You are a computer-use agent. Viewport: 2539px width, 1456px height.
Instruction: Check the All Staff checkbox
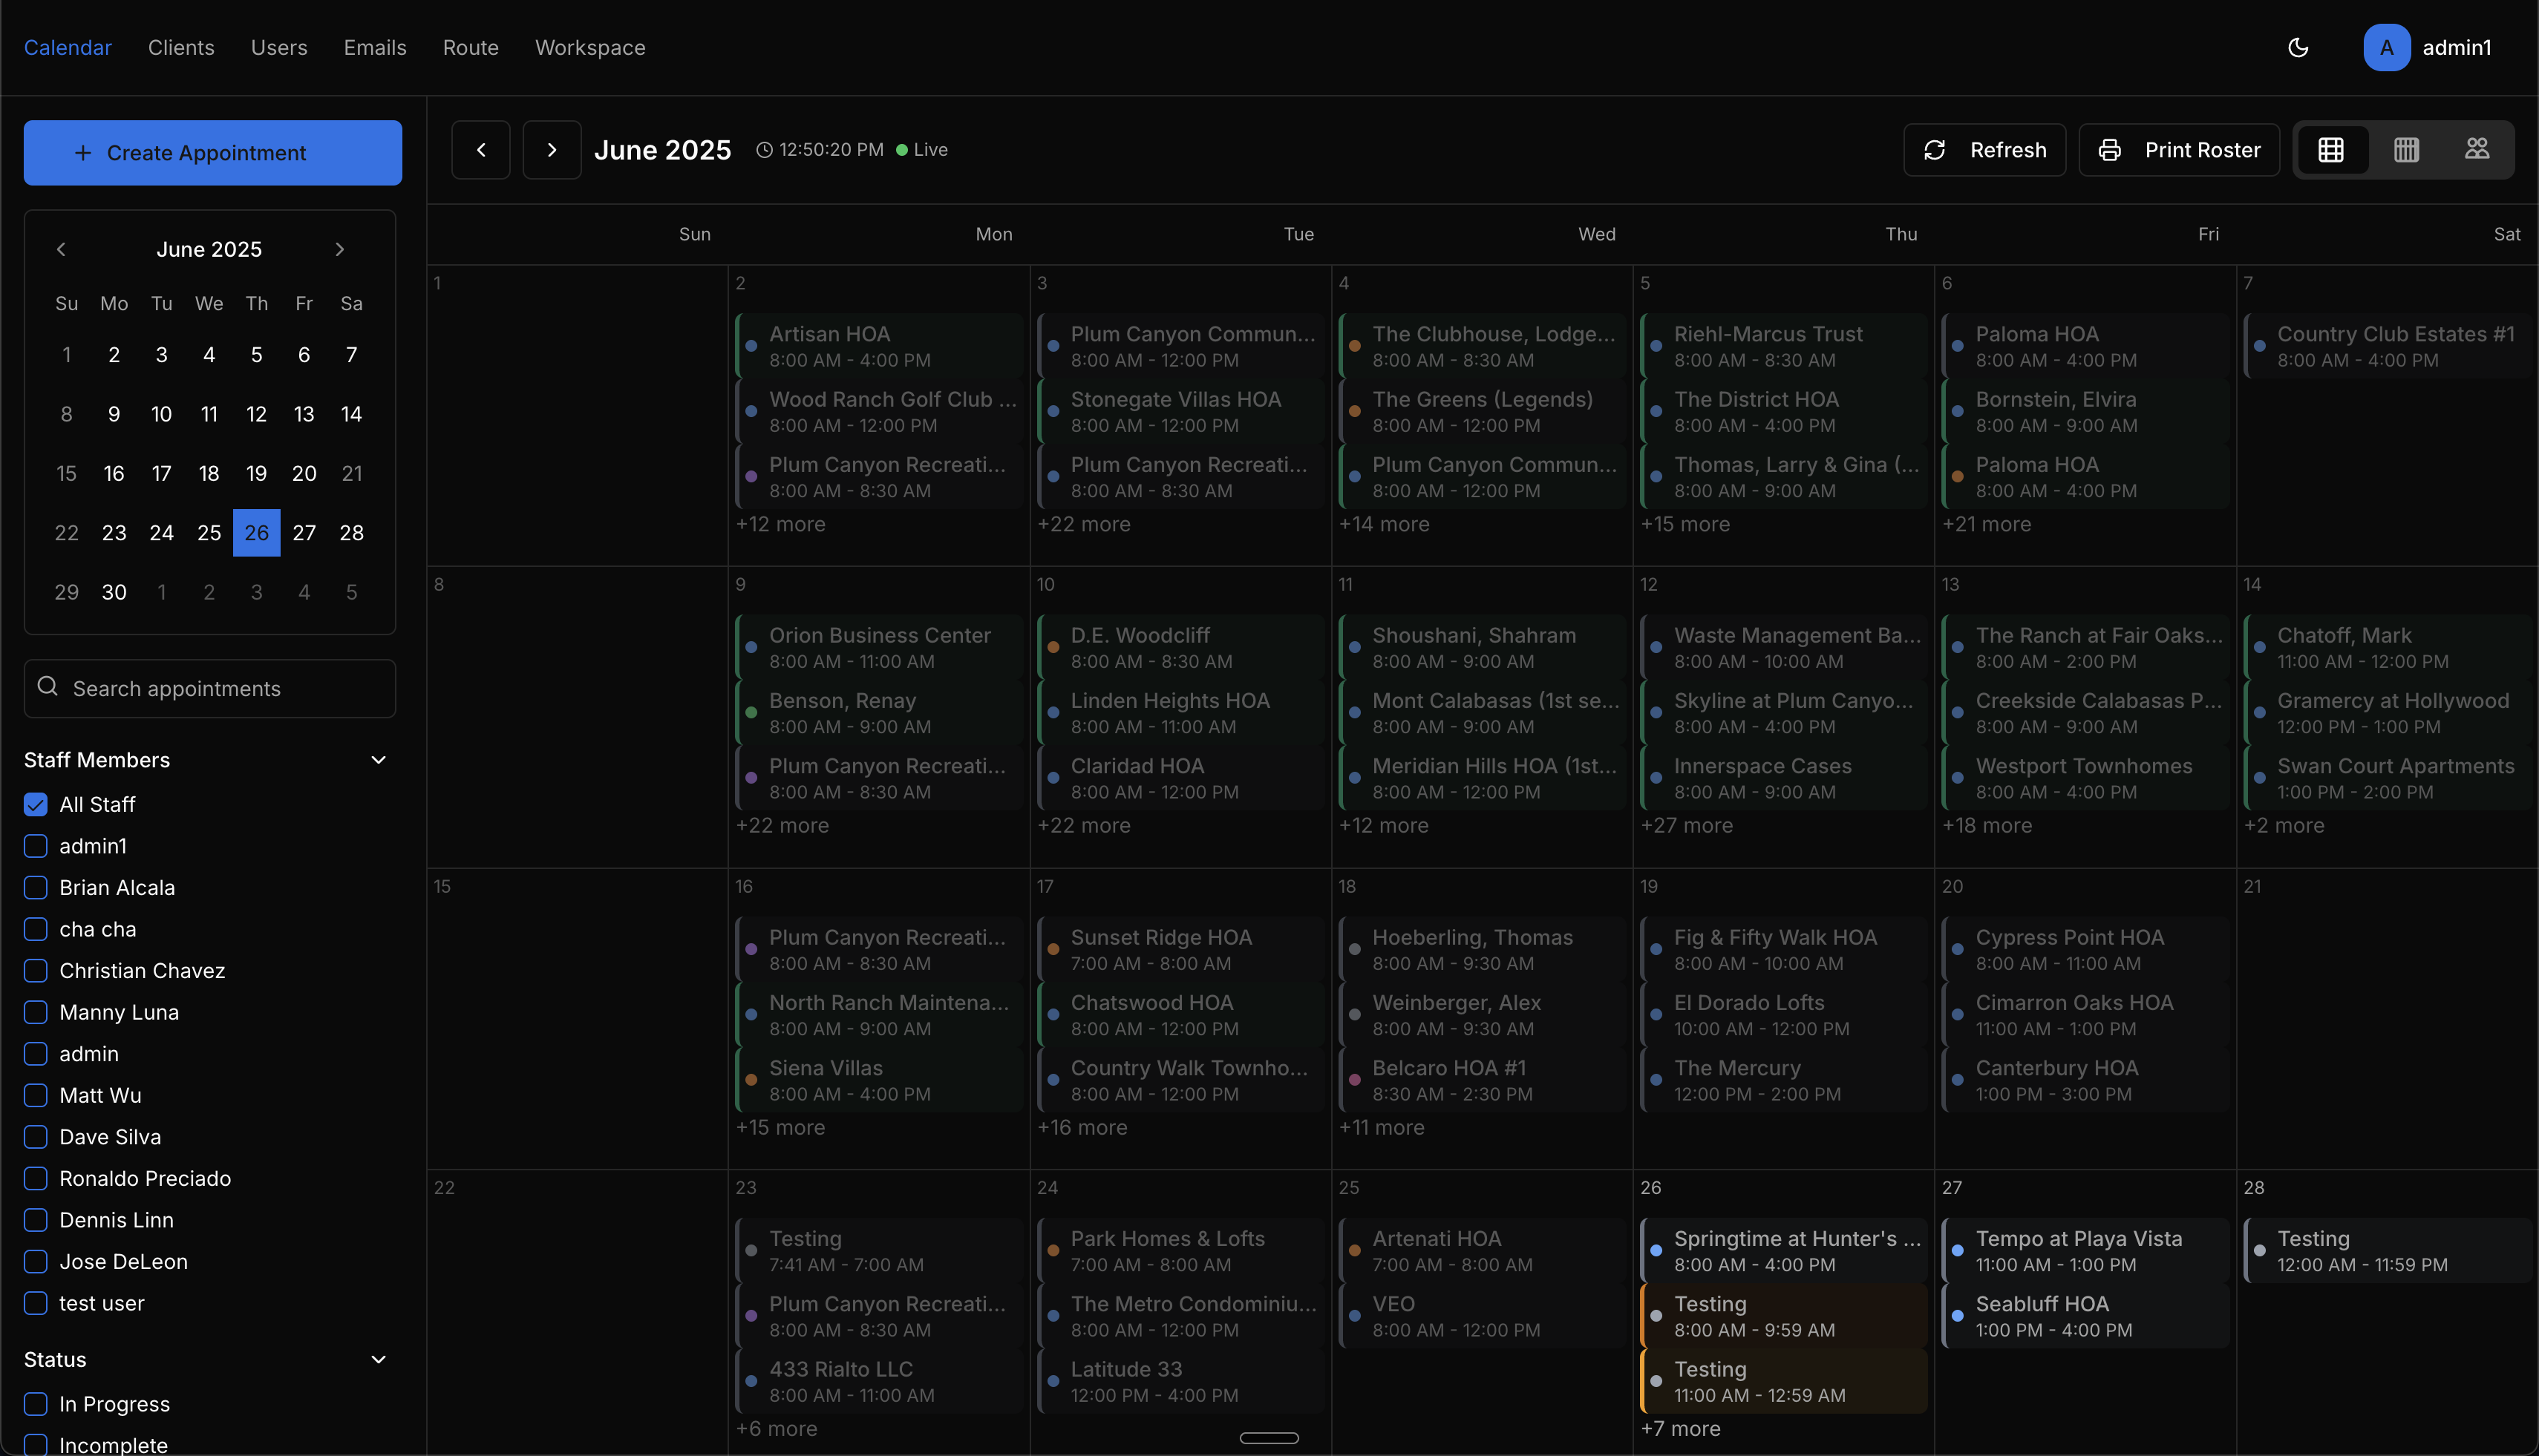point(36,804)
